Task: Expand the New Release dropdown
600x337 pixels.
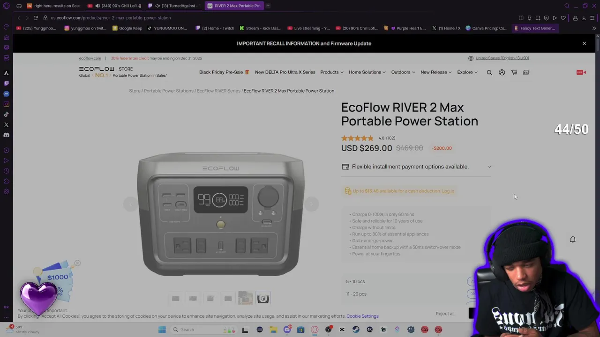Action: point(436,72)
